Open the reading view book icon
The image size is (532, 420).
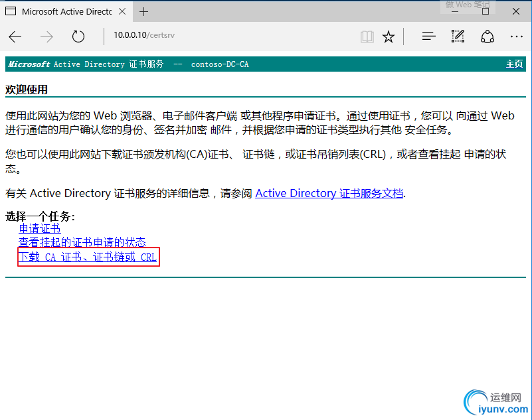367,36
